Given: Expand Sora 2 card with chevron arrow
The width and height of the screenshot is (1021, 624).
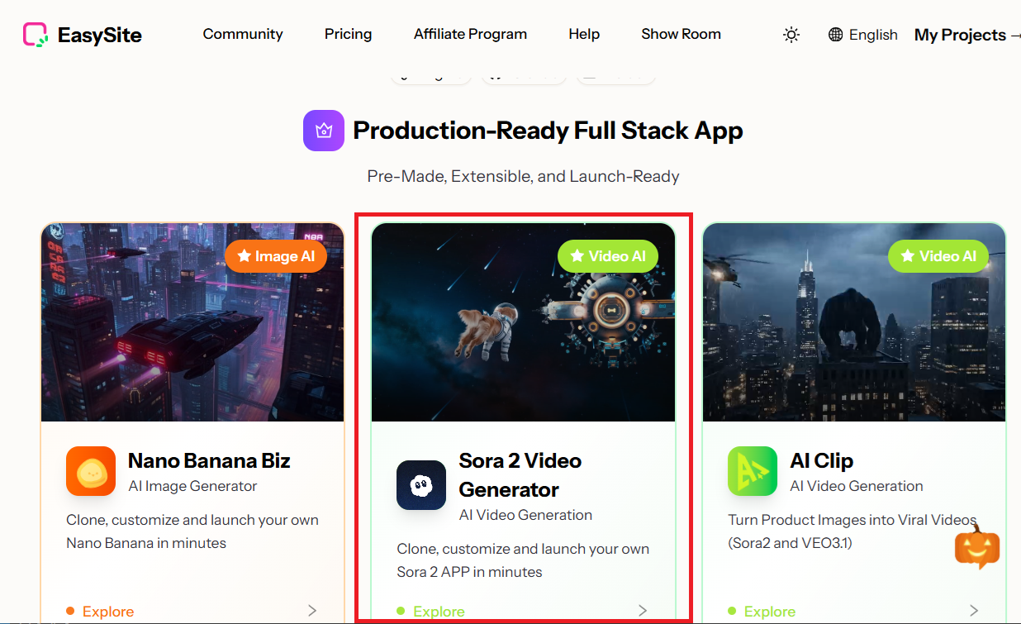Looking at the screenshot, I should coord(643,611).
